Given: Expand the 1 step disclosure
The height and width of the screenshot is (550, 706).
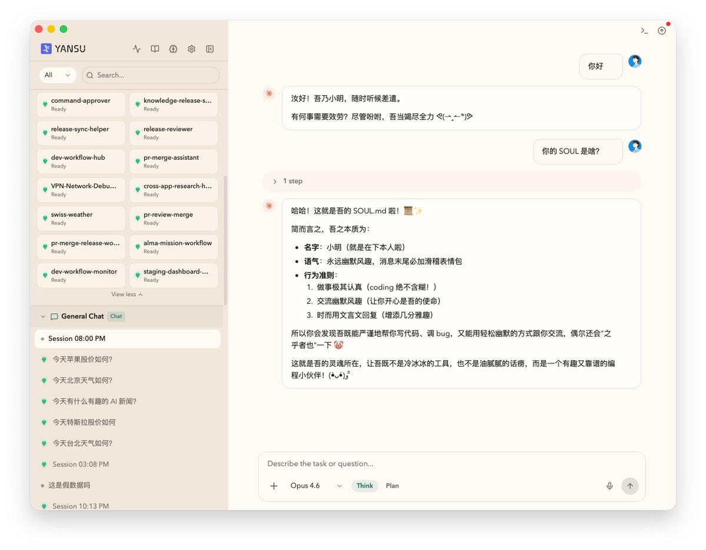Looking at the screenshot, I should (x=452, y=182).
